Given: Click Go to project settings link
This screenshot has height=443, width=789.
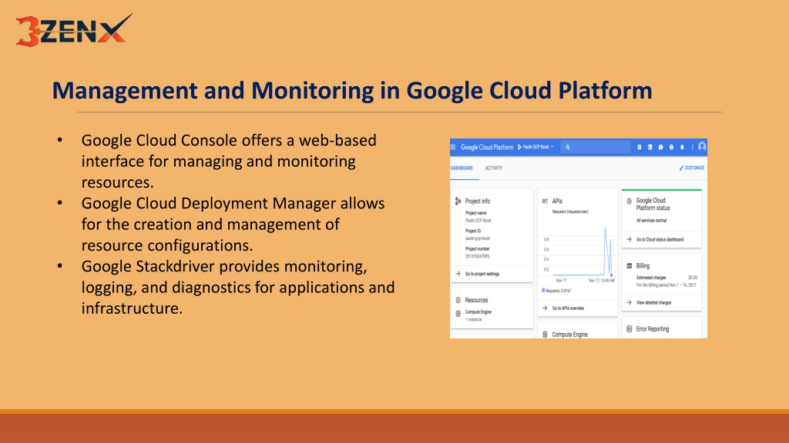Looking at the screenshot, I should point(482,275).
